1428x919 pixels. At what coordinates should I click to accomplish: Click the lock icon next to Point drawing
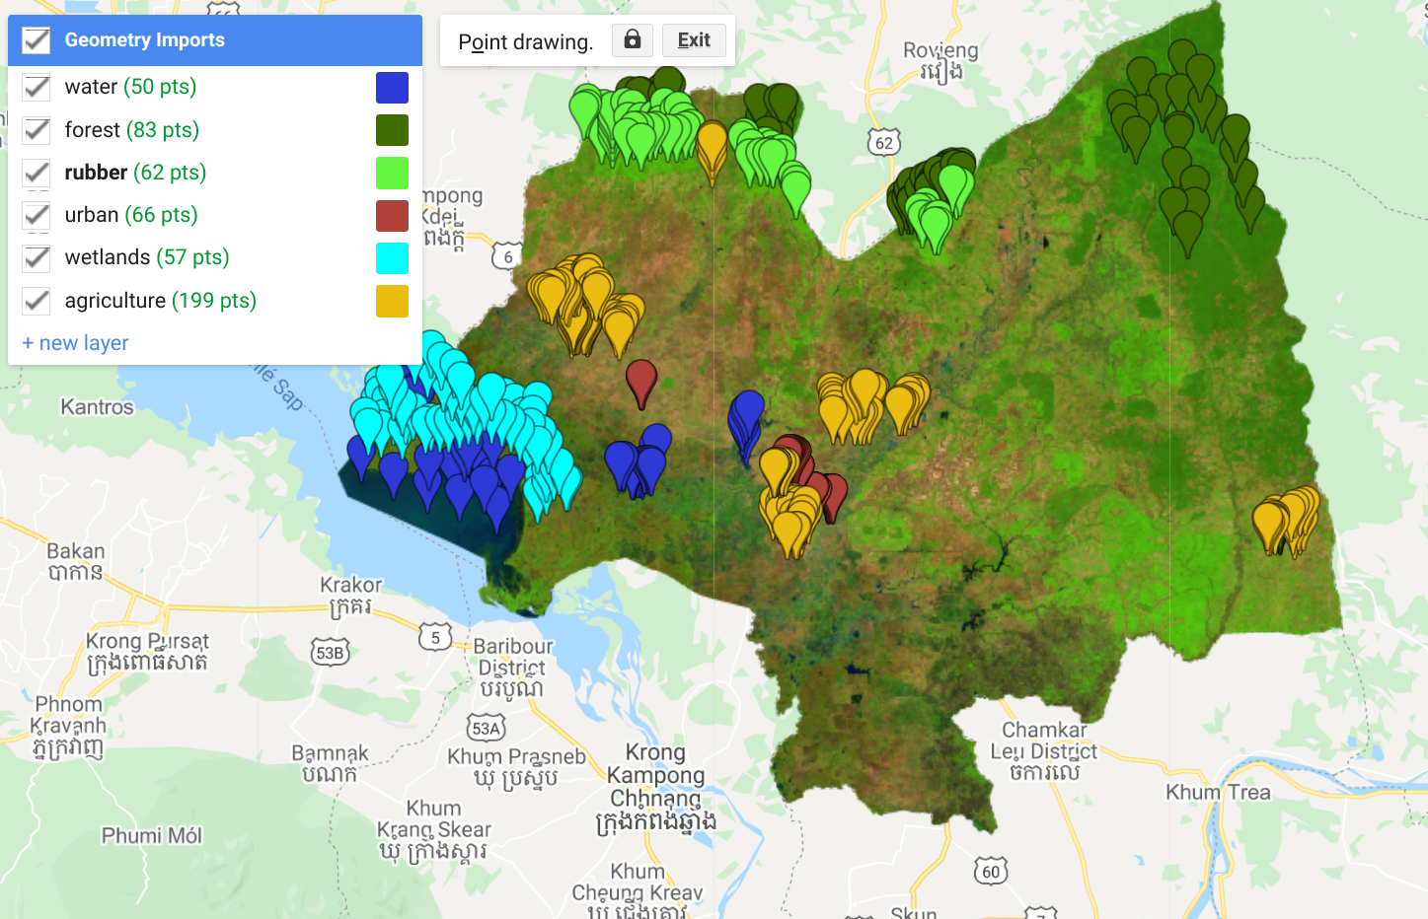[x=632, y=40]
